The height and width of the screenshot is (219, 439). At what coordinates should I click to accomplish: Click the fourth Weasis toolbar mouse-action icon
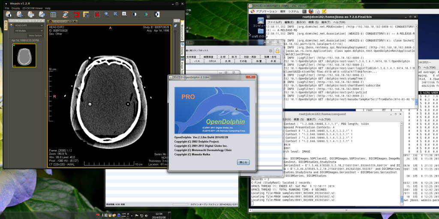click(x=42, y=14)
